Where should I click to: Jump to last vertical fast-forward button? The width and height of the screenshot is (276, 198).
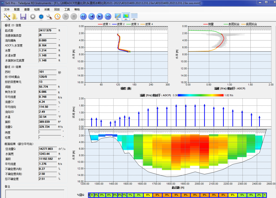(108, 17)
